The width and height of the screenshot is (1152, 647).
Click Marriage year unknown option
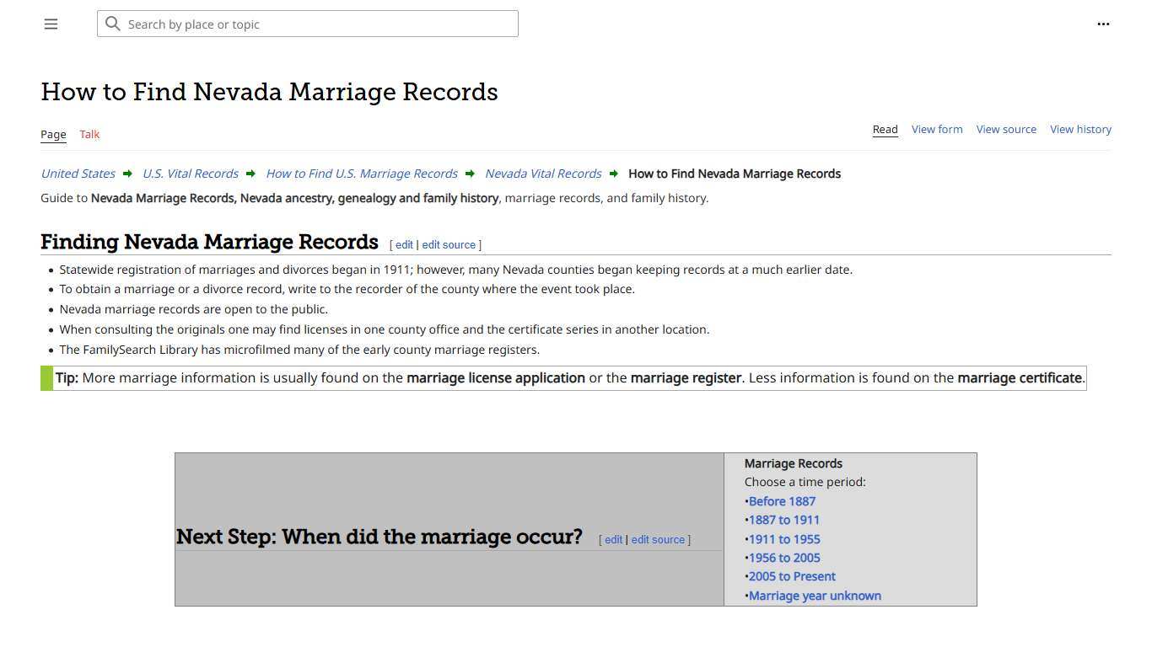[x=815, y=596]
